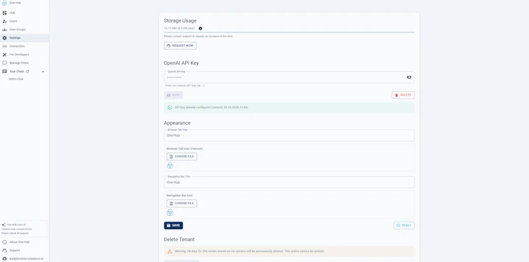529x262 pixels.
Task: Click the disabled API key Save button
Action: tap(173, 95)
